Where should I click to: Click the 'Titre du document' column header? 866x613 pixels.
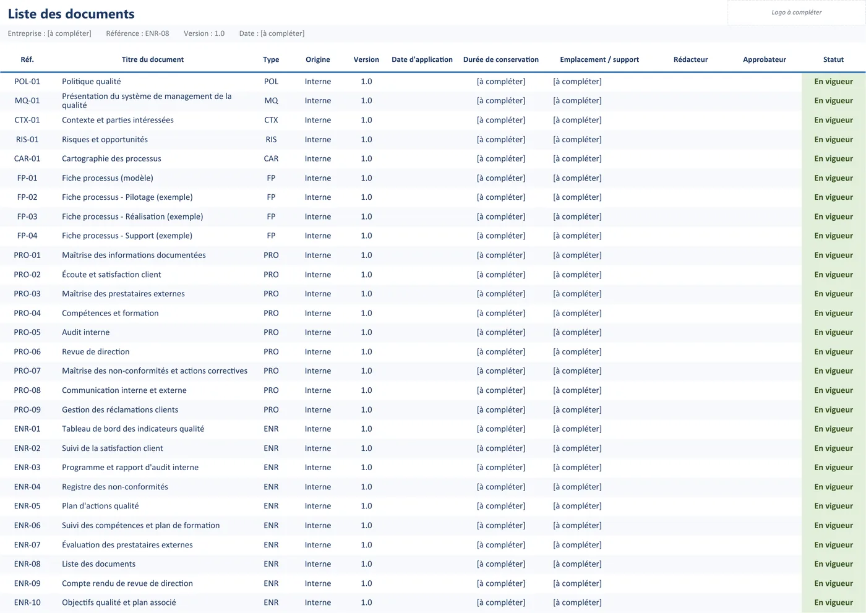pos(153,59)
